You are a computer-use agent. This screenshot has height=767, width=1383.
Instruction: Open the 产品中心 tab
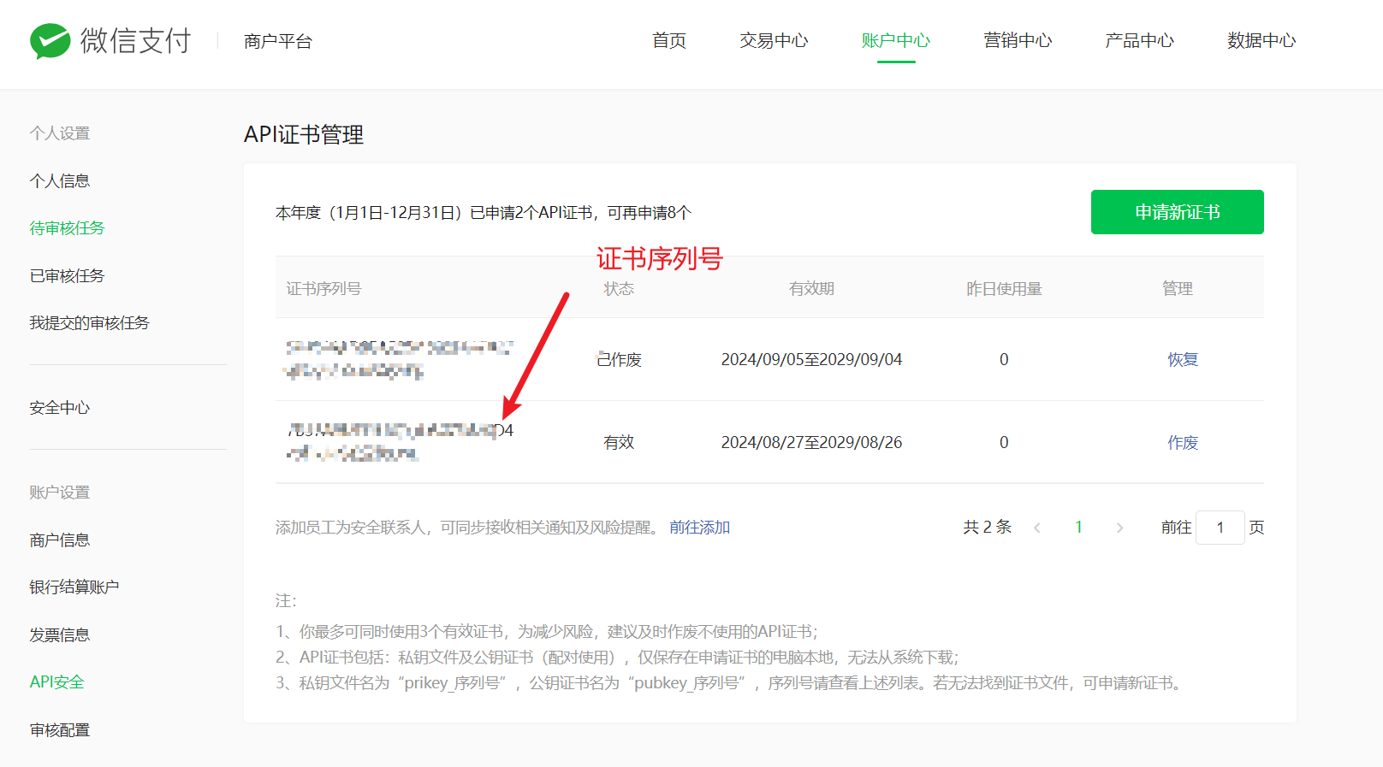[1139, 40]
